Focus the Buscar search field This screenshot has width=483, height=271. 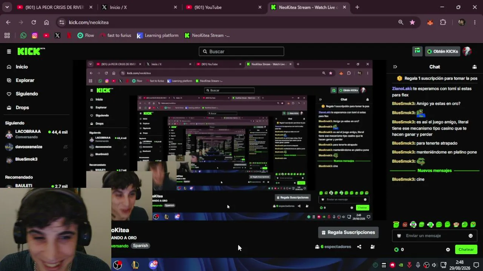pyautogui.click(x=241, y=52)
